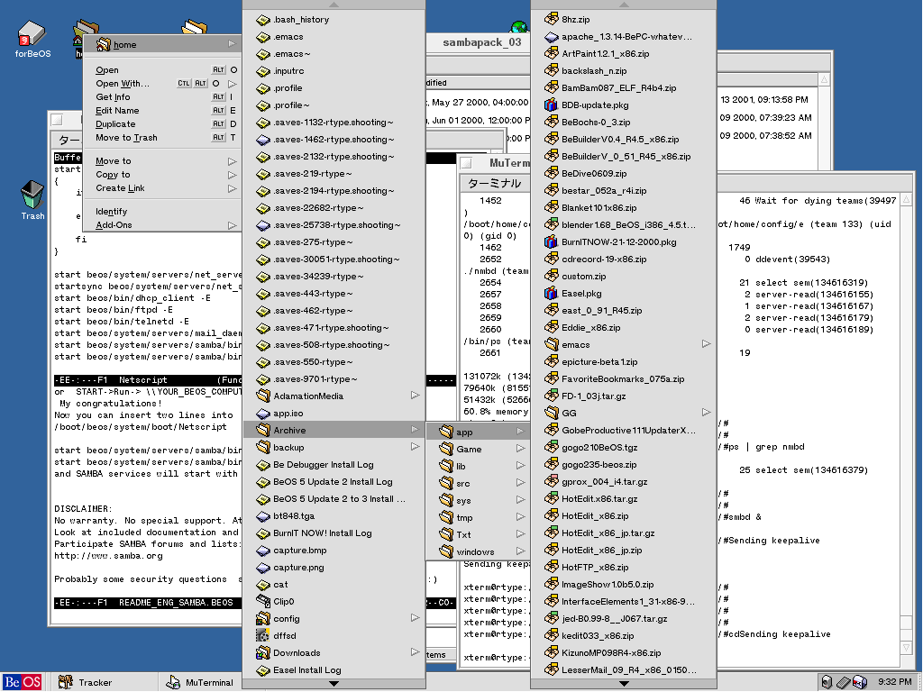Choose Open from the context menu
Image resolution: width=923 pixels, height=692 pixels.
[162, 70]
